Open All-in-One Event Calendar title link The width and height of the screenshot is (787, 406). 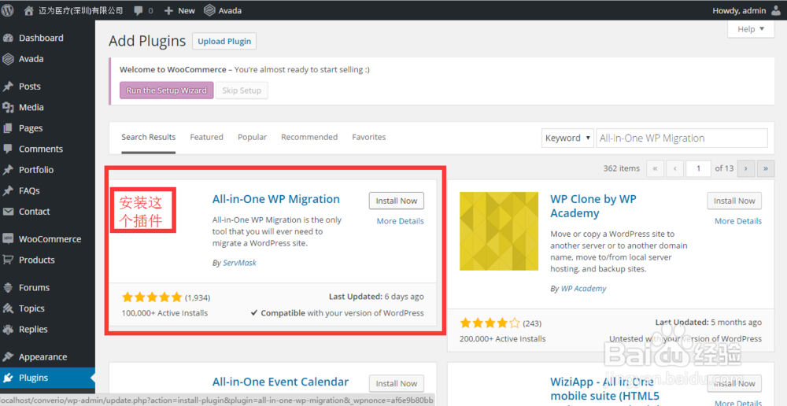(x=281, y=382)
